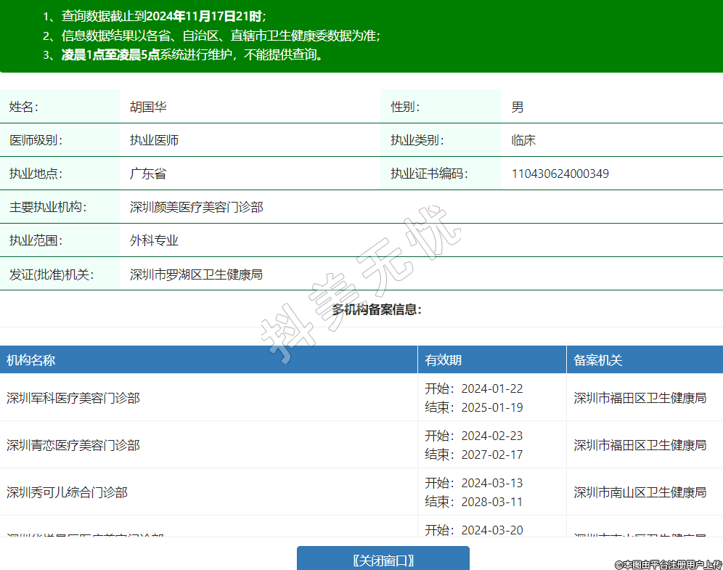The width and height of the screenshot is (723, 570).
Task: Click the 多机构备案信息 section heading
Action: tap(377, 309)
